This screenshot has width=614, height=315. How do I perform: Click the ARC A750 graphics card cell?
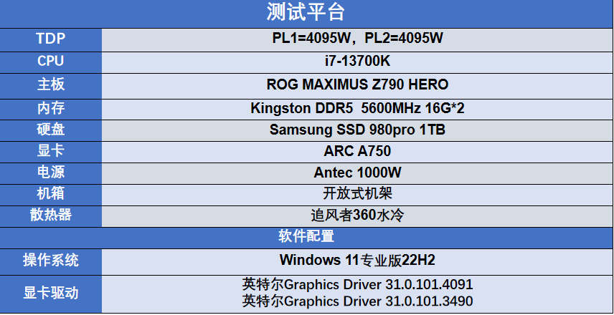coord(357,152)
